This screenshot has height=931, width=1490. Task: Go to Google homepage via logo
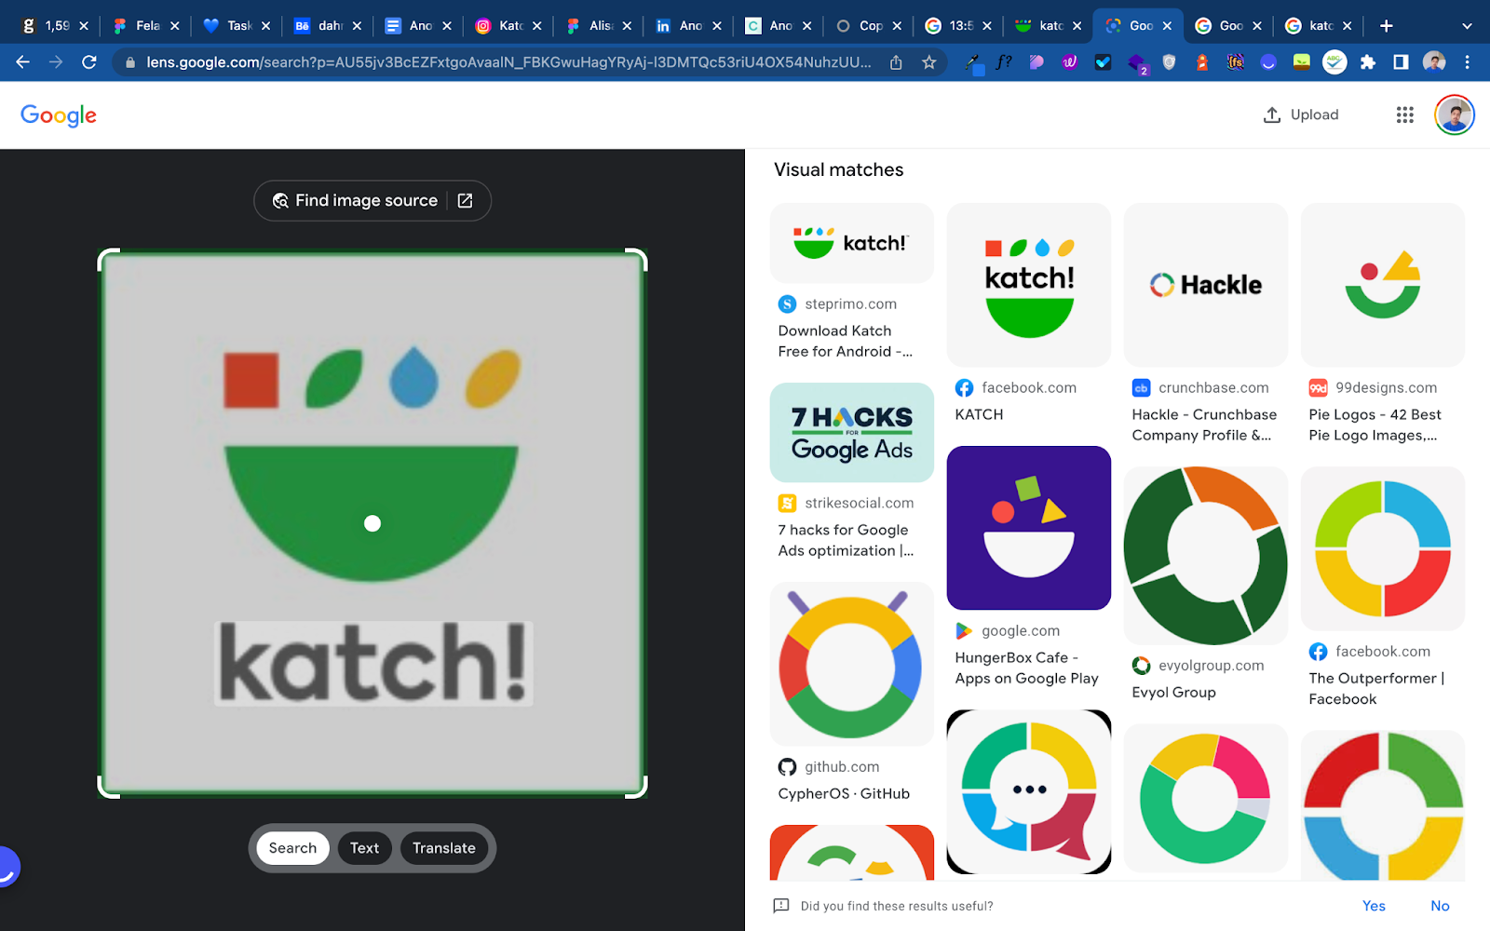pos(59,115)
